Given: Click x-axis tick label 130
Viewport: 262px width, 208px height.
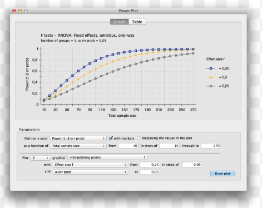Looking at the screenshot, I should pyautogui.click(x=113, y=110).
